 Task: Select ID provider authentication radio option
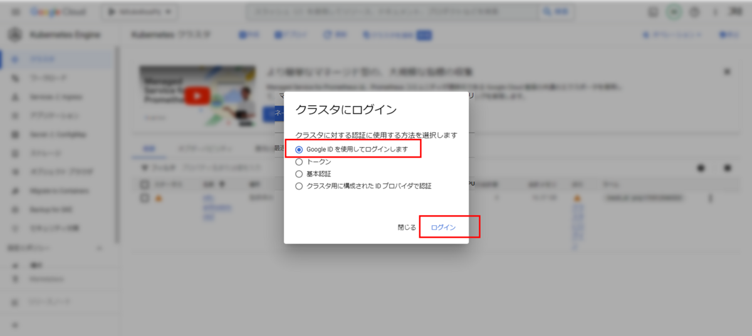[x=299, y=186]
